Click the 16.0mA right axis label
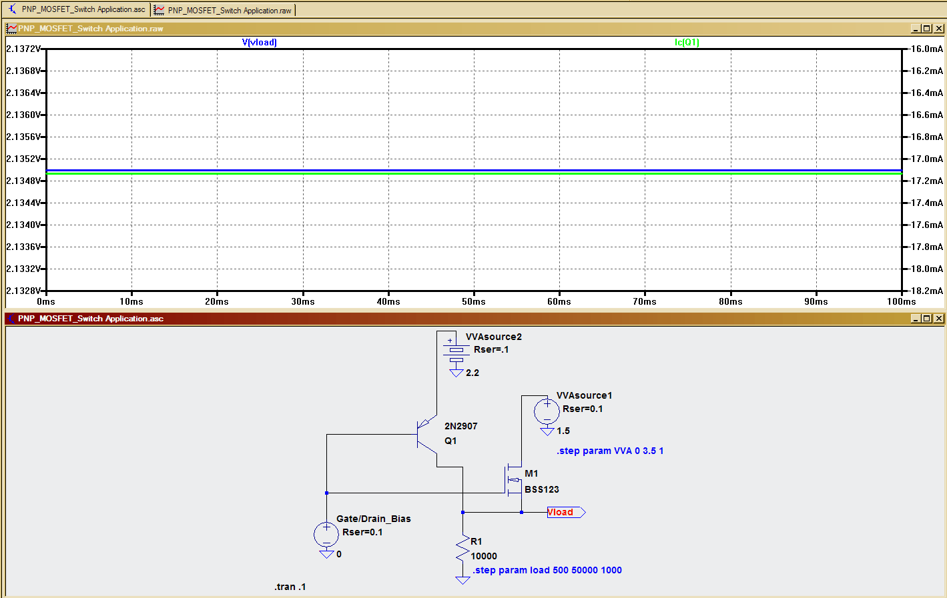The width and height of the screenshot is (947, 598). pos(927,49)
